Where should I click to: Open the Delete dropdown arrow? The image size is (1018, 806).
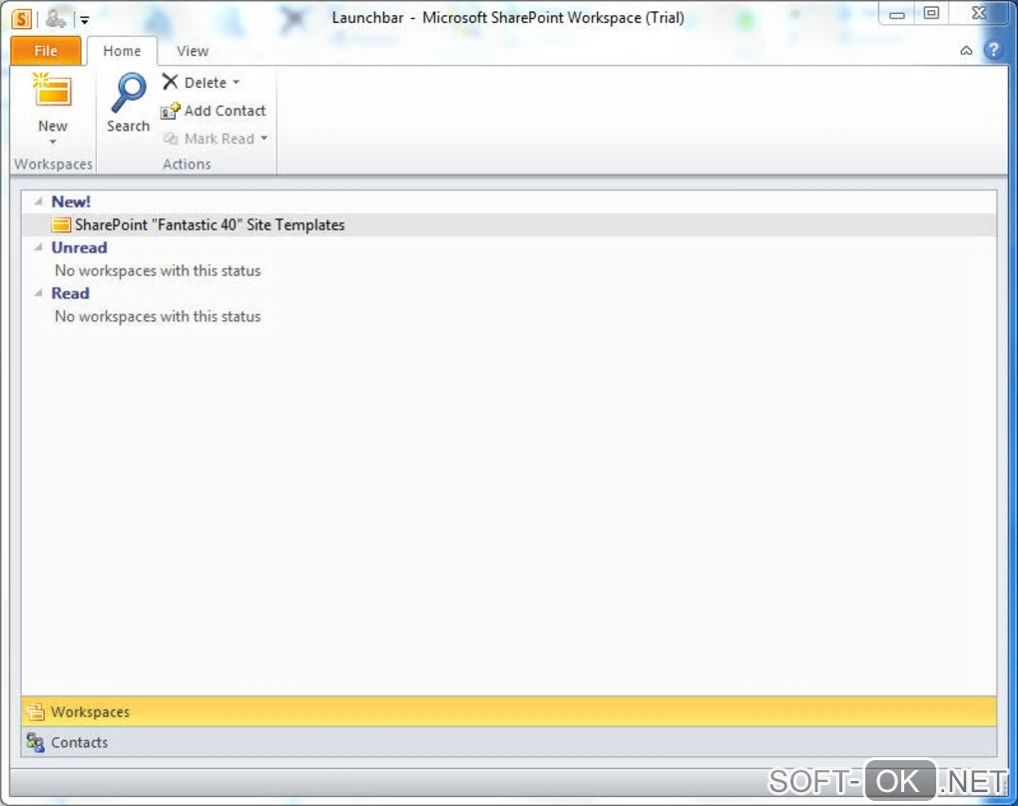(237, 83)
